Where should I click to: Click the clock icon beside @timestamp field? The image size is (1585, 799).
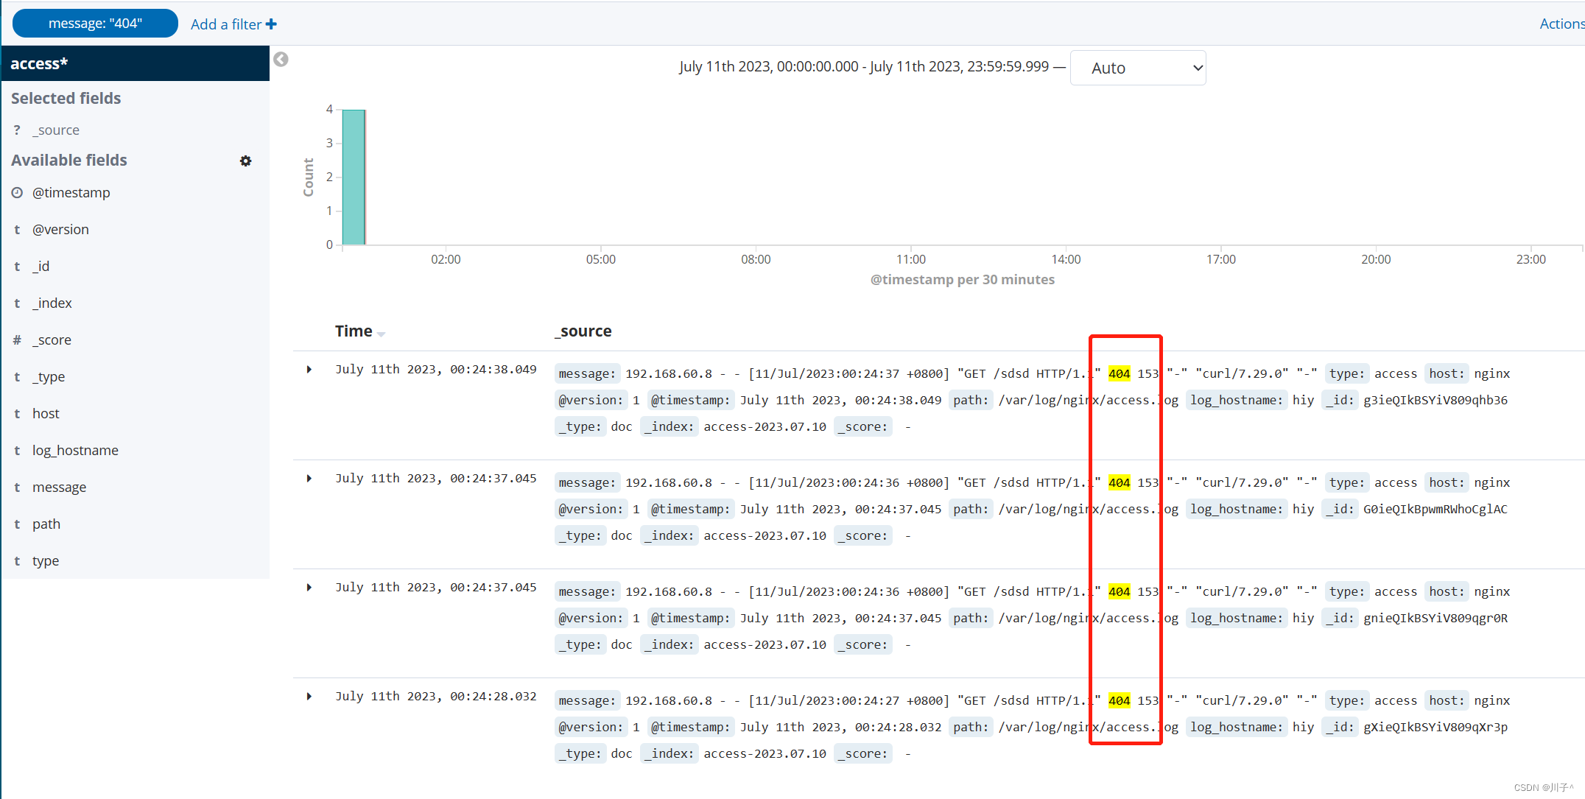coord(17,193)
